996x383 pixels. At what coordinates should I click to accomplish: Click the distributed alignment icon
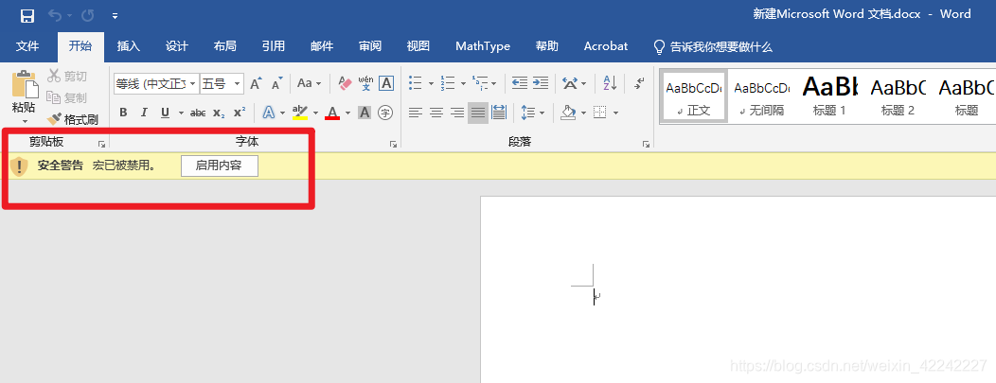click(499, 113)
